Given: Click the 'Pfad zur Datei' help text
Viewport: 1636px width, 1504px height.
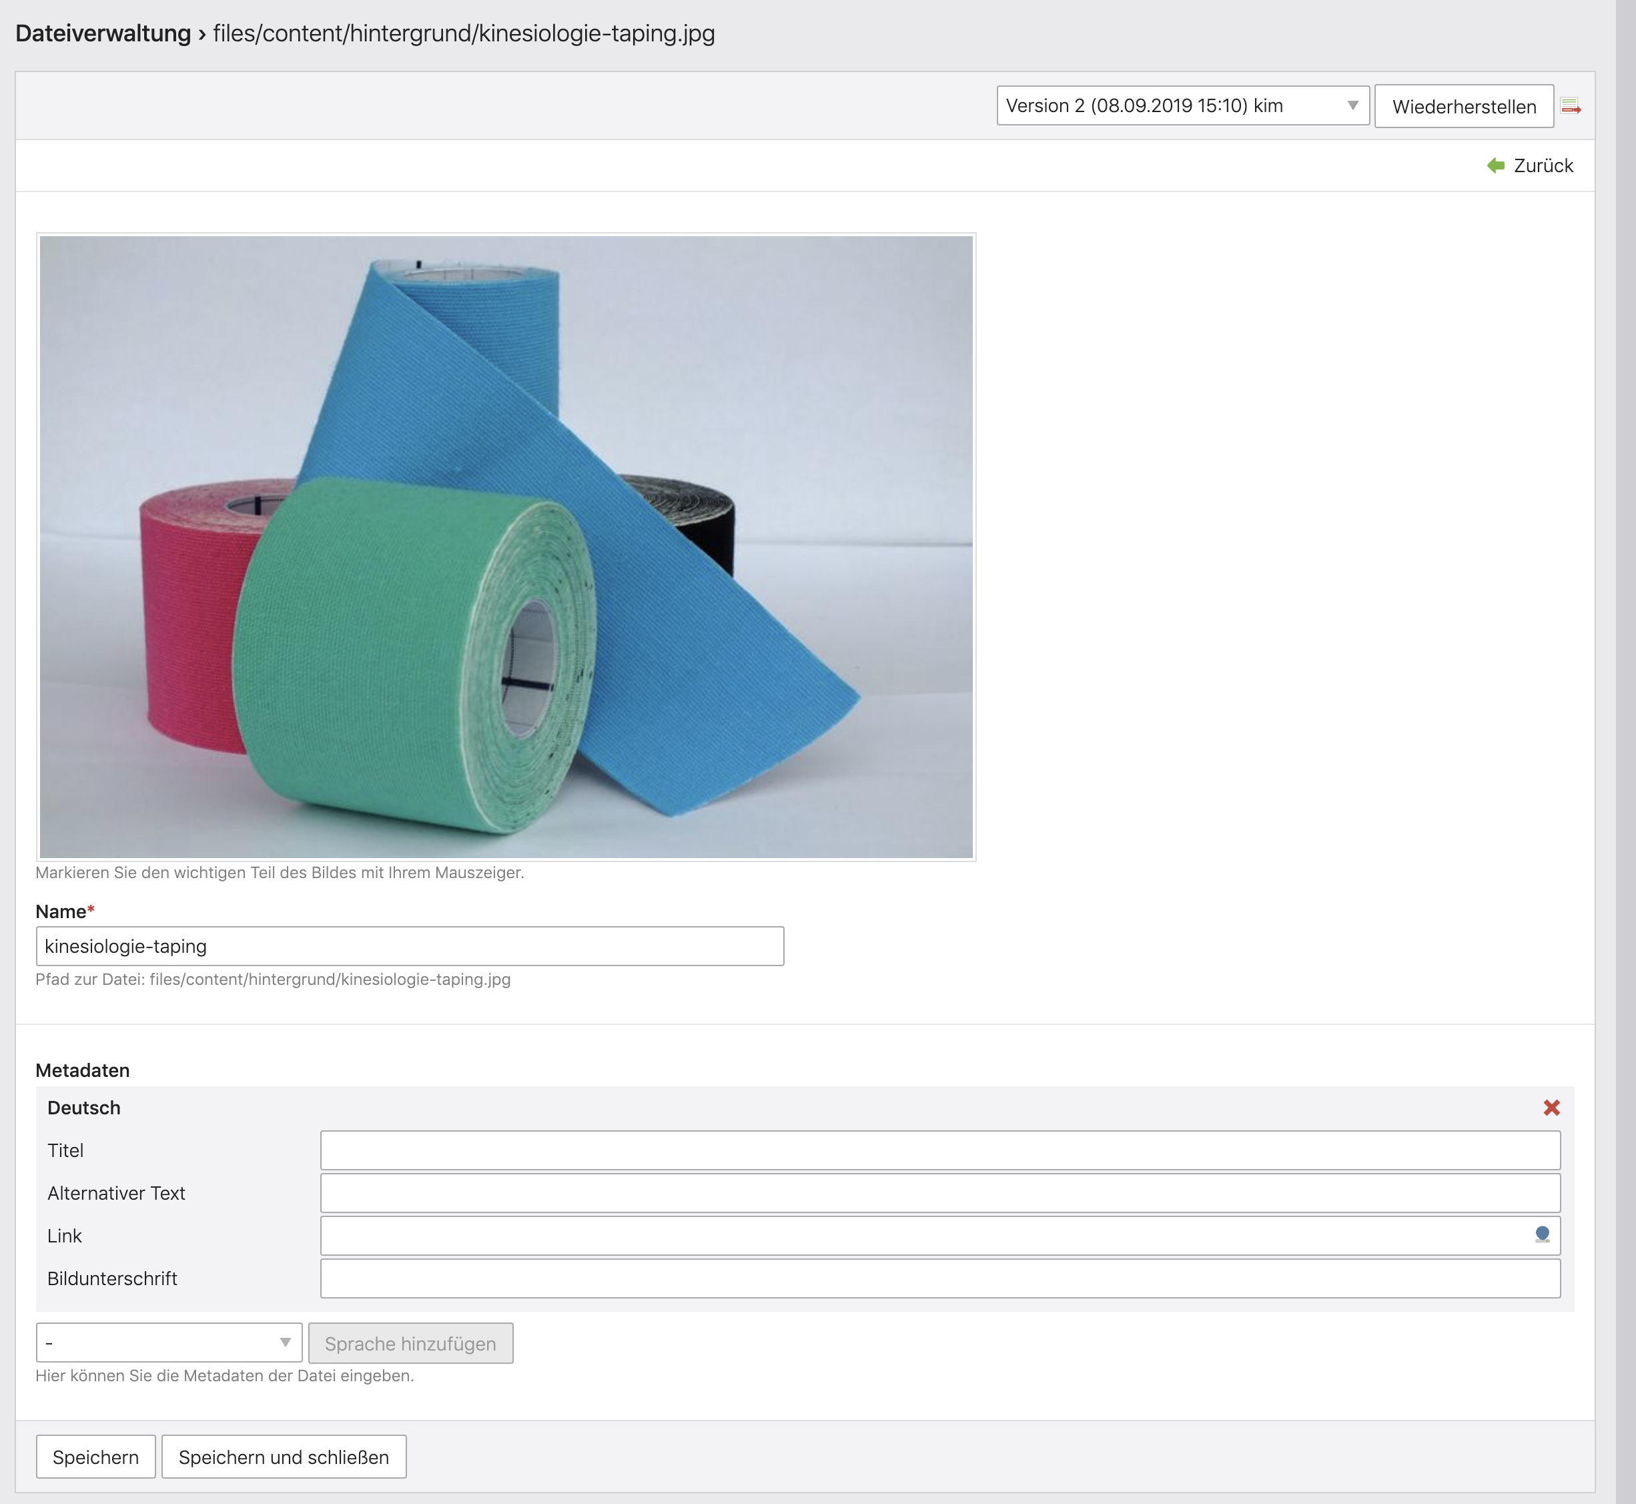Looking at the screenshot, I should coord(273,979).
